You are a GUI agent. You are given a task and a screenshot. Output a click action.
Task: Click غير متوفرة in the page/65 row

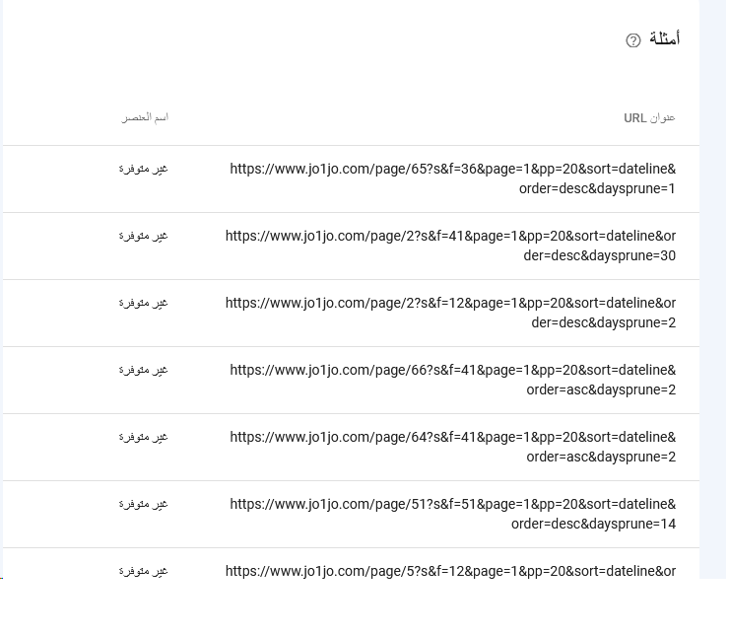click(x=144, y=169)
